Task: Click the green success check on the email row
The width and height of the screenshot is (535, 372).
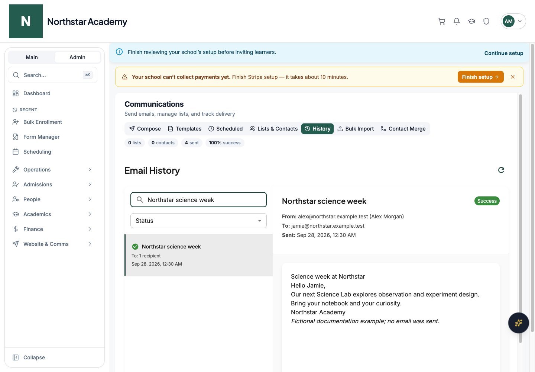Action: point(135,247)
